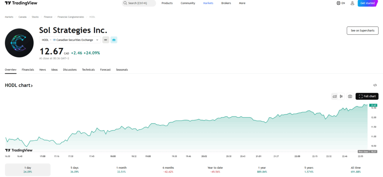This screenshot has width=383, height=177.
Task: Select the Year to date range
Action: point(215,170)
